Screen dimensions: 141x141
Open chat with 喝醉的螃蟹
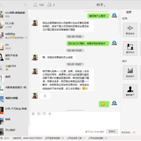tap(14, 99)
